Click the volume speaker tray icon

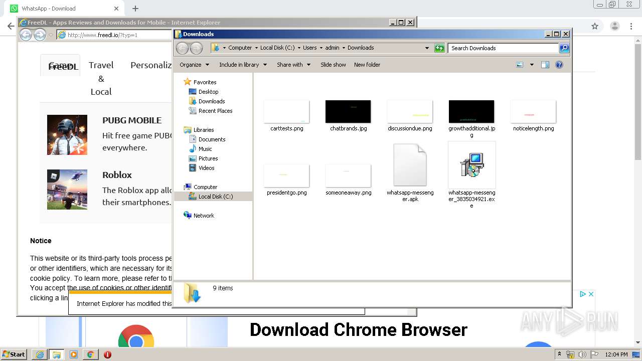coord(582,354)
